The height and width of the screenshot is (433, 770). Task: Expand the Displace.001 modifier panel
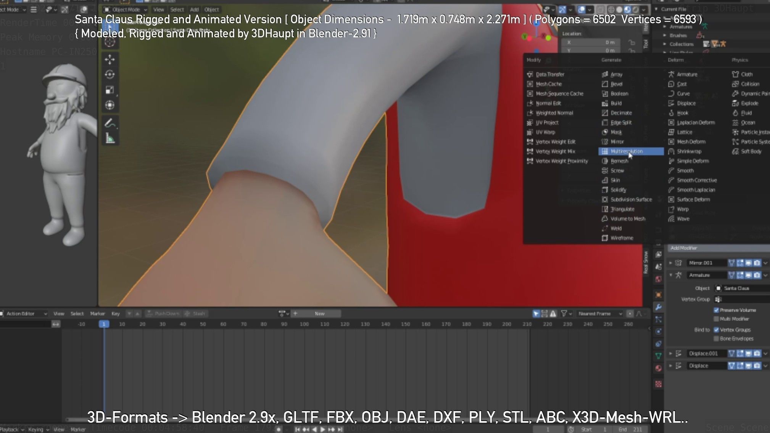pos(670,354)
